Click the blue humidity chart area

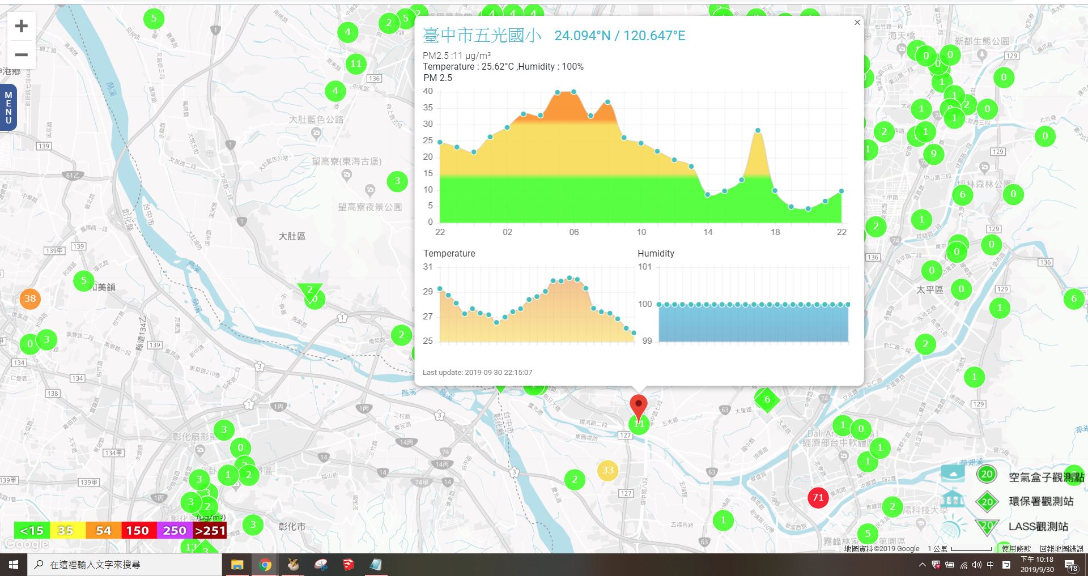[753, 323]
